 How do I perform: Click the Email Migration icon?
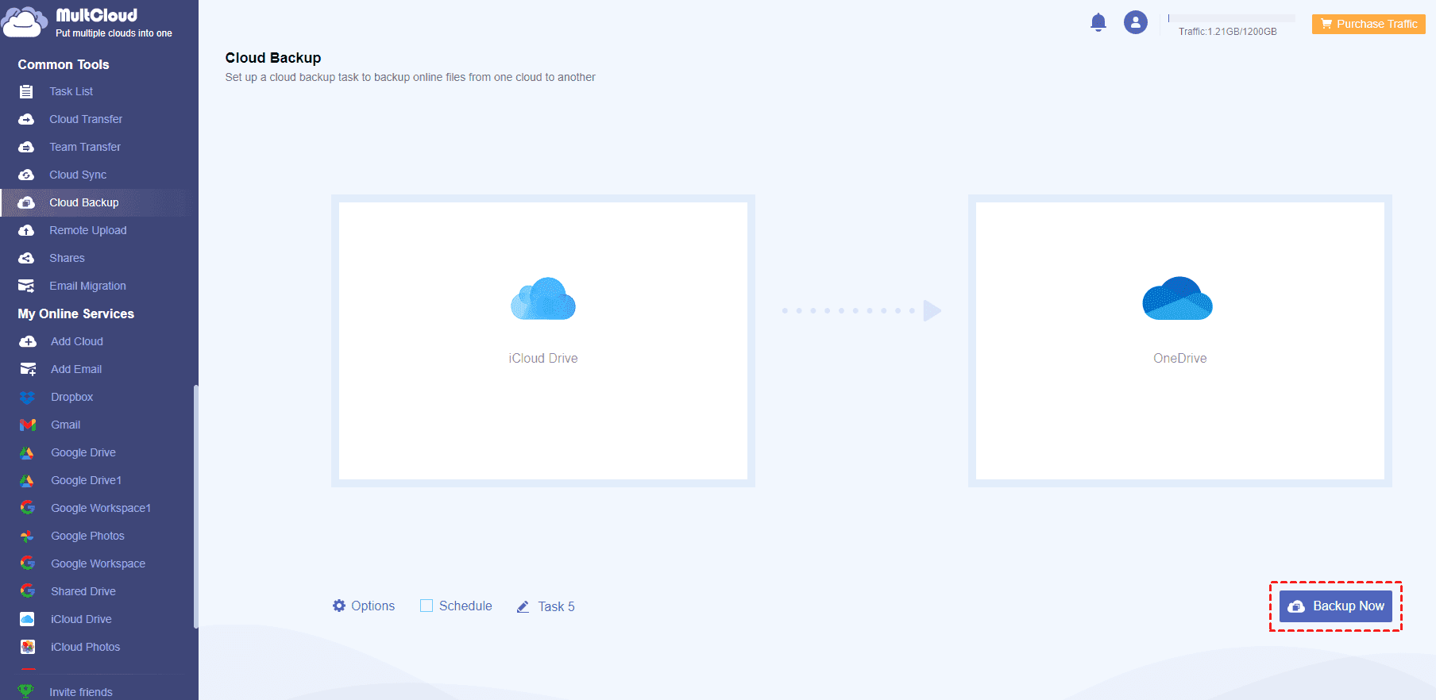26,286
